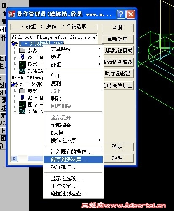Click the #2 tool icon under operation 2
Viewport: 174px width, 211px height.
click(22, 97)
